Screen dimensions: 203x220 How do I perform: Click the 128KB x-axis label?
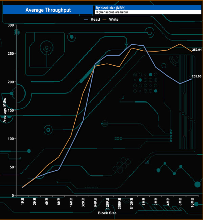click(x=107, y=203)
